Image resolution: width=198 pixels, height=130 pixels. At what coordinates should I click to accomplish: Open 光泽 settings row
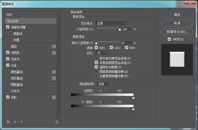(x=31, y=65)
